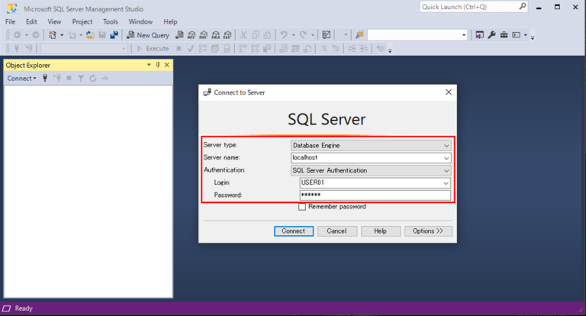Pin the Object Explorer panel
586x316 pixels.
(158, 65)
